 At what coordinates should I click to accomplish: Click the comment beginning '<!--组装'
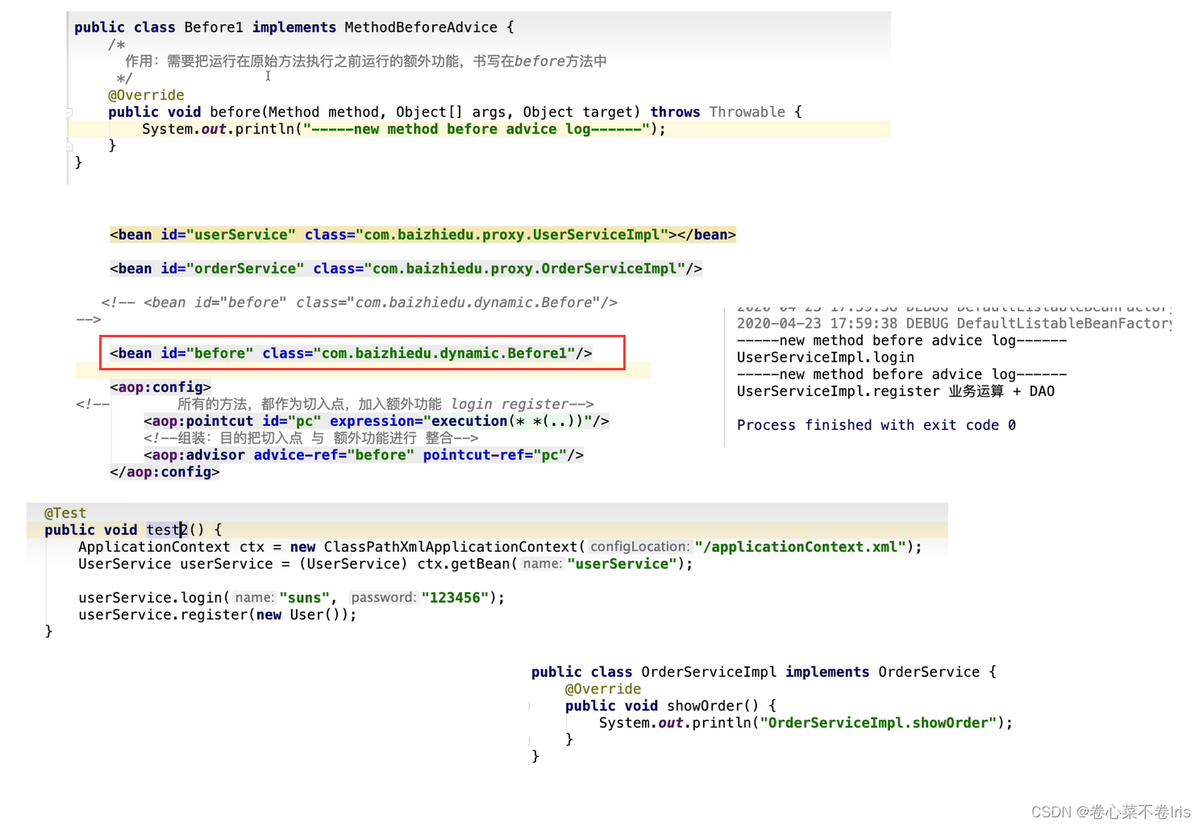coord(311,438)
